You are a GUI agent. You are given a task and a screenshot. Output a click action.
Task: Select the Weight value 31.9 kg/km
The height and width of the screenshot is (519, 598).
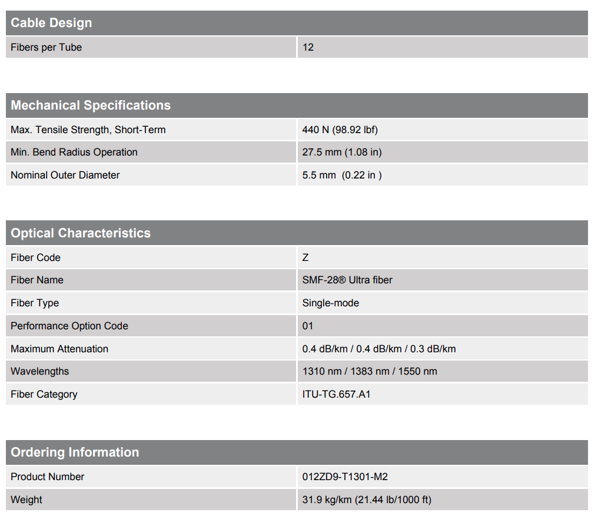(367, 500)
